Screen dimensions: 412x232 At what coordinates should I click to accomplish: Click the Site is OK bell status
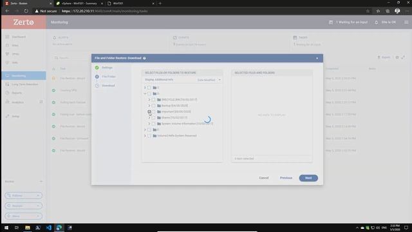(x=385, y=23)
